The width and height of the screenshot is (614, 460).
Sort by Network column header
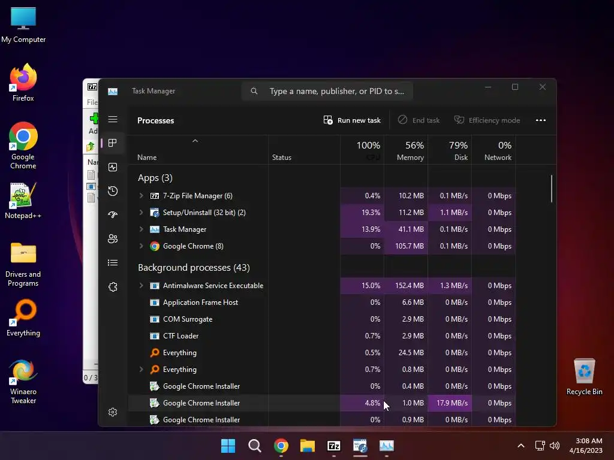coord(494,150)
